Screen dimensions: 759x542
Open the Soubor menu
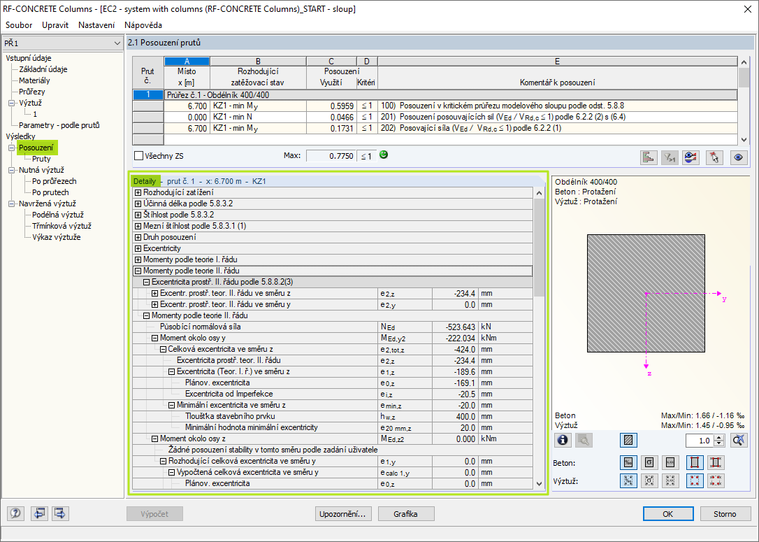(x=19, y=24)
